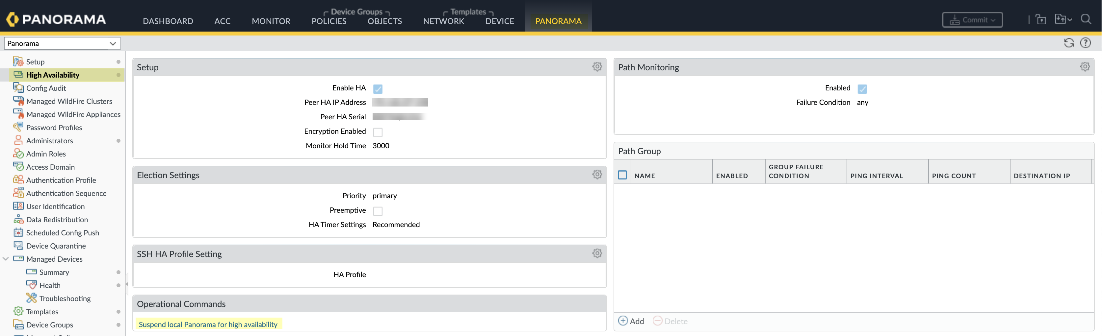The width and height of the screenshot is (1102, 336).
Task: Open the Commit dropdown button
Action: 972,20
